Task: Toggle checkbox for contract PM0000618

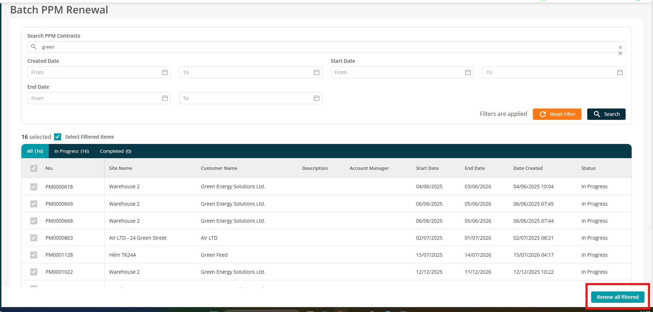Action: pyautogui.click(x=34, y=187)
